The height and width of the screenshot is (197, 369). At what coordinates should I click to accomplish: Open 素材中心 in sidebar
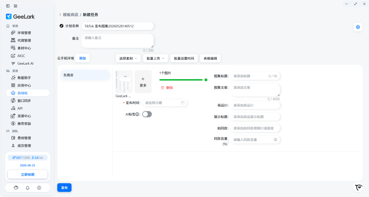click(24, 48)
